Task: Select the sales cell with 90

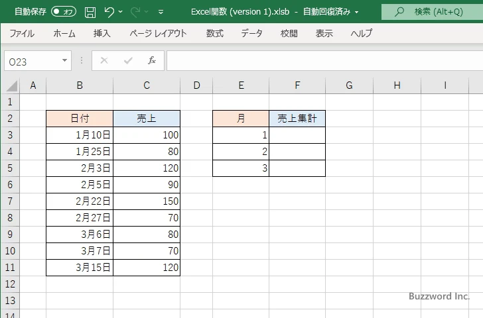Action: [147, 185]
